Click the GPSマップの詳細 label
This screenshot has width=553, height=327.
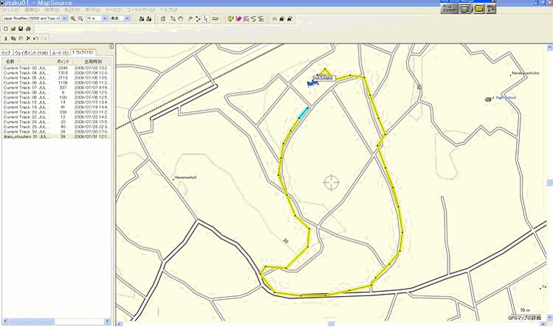(523, 317)
